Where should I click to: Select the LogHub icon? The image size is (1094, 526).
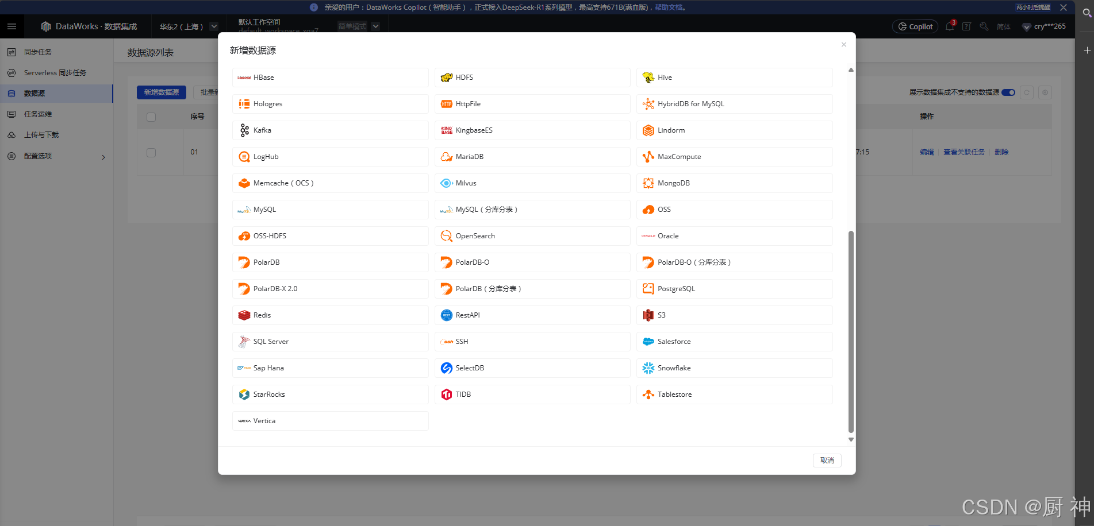pos(244,157)
